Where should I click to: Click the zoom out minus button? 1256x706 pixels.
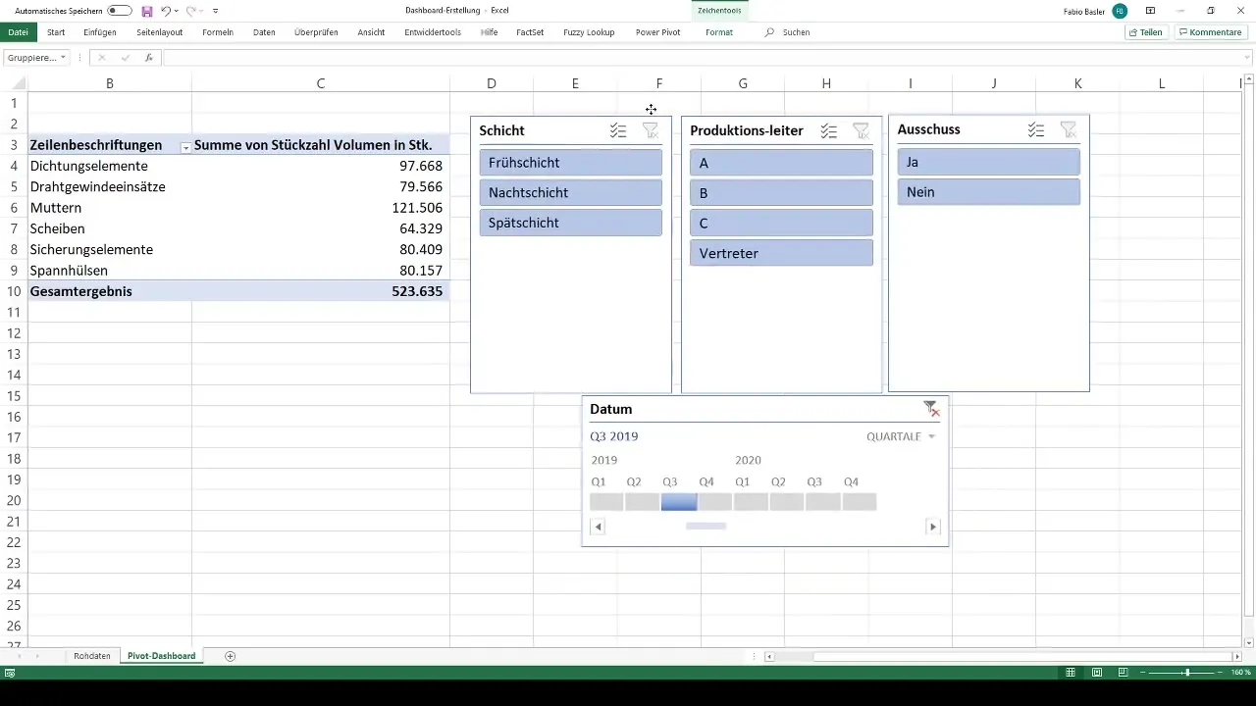1142,673
